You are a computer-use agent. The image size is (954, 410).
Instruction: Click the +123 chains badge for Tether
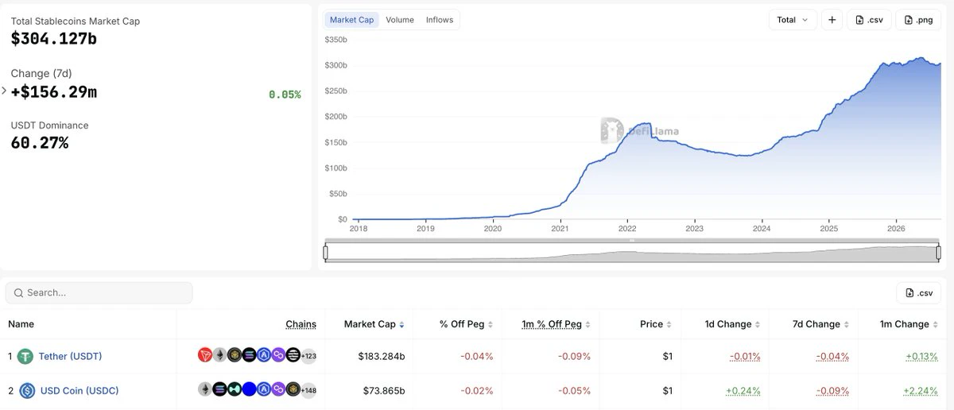pyautogui.click(x=308, y=356)
